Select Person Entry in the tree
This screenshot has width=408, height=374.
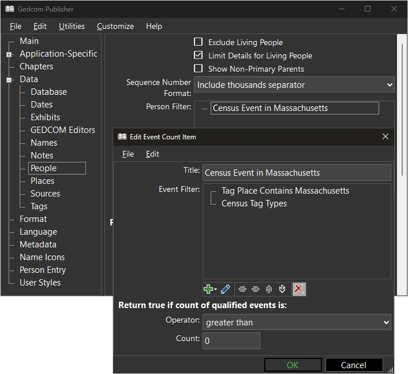43,270
